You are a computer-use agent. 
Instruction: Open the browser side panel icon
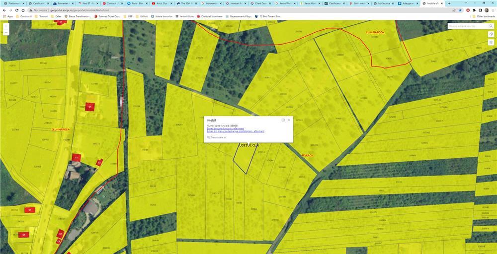481,10
